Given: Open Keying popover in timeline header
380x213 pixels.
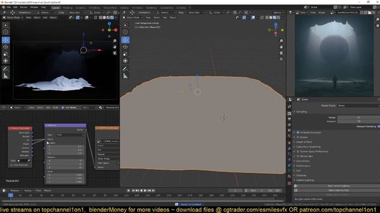Looking at the screenshot, I should click(x=29, y=191).
